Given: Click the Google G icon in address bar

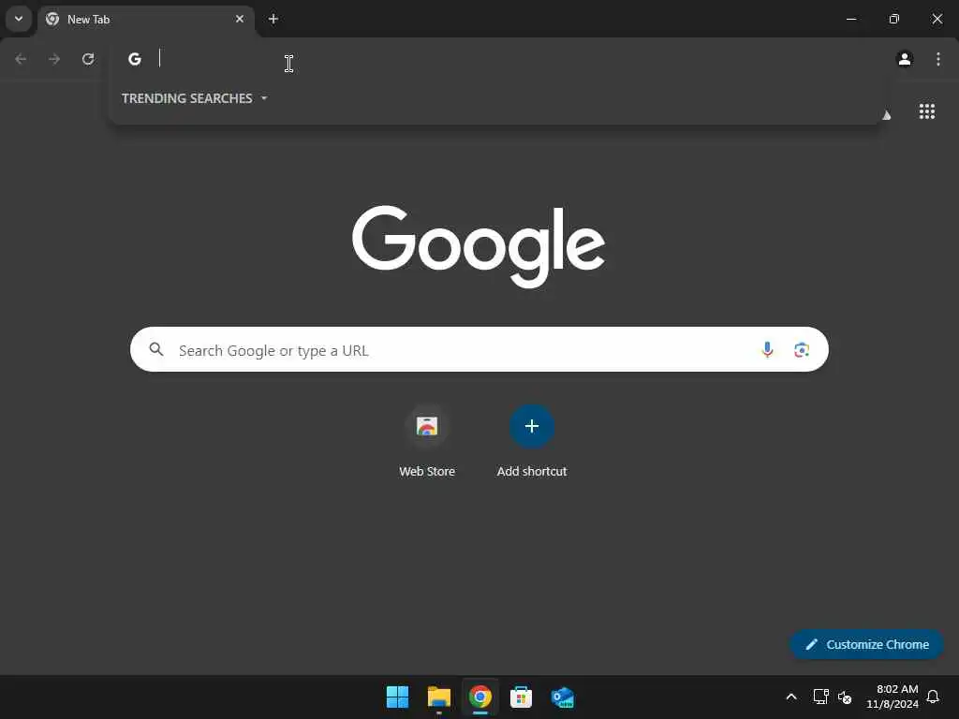Looking at the screenshot, I should [135, 59].
